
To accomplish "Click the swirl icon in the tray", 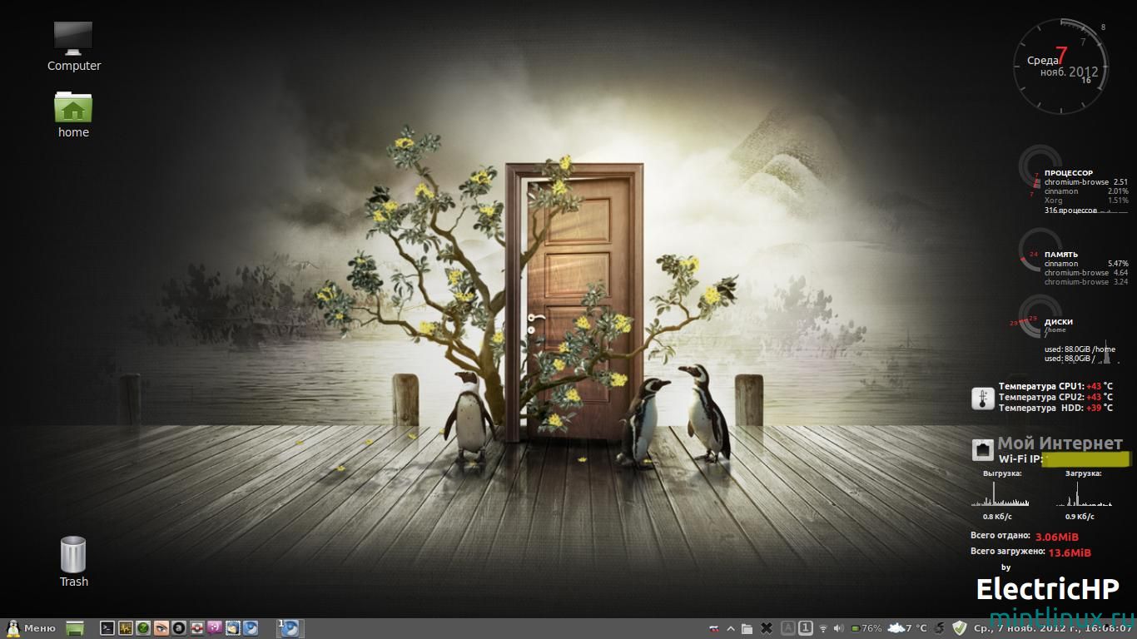I will 939,629.
